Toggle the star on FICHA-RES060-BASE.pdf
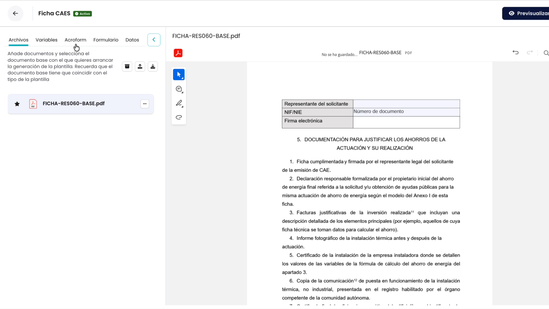Viewport: 549px width, 309px height. (17, 104)
